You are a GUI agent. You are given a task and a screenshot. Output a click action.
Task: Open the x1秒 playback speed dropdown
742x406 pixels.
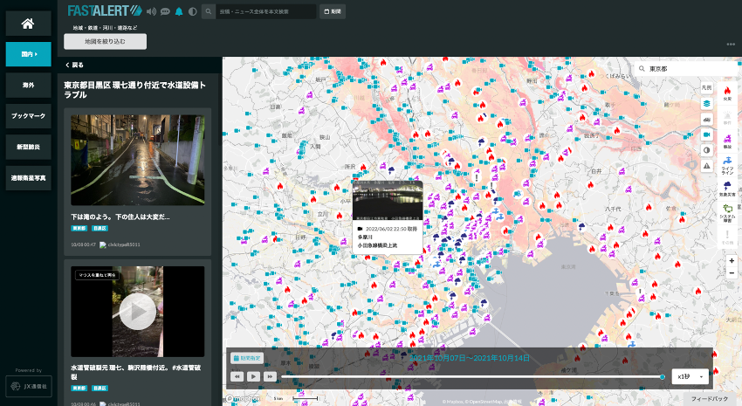690,375
